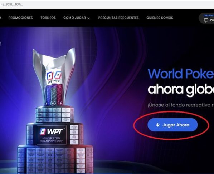The height and width of the screenshot is (174, 214).
Task: Select QUIENES SOMOS in the nav bar
Action: 160,18
